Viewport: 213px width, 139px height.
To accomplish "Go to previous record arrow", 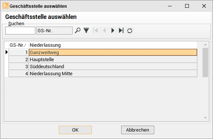I will click(x=104, y=30).
